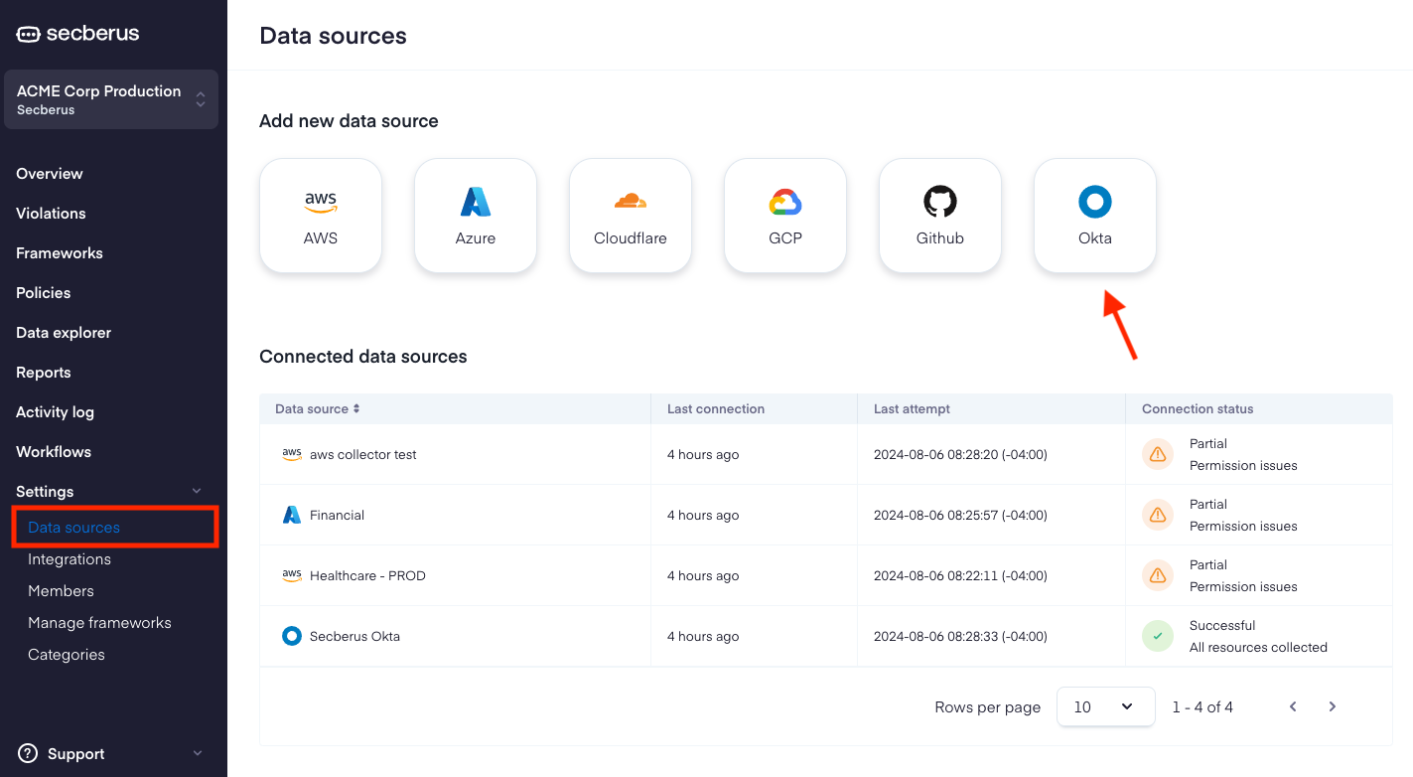Open the Overview page

(50, 173)
